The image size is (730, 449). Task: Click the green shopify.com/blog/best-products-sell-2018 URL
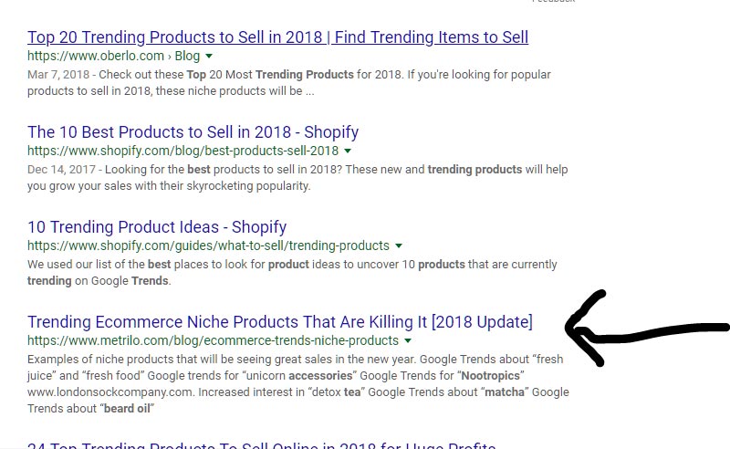[x=182, y=151]
